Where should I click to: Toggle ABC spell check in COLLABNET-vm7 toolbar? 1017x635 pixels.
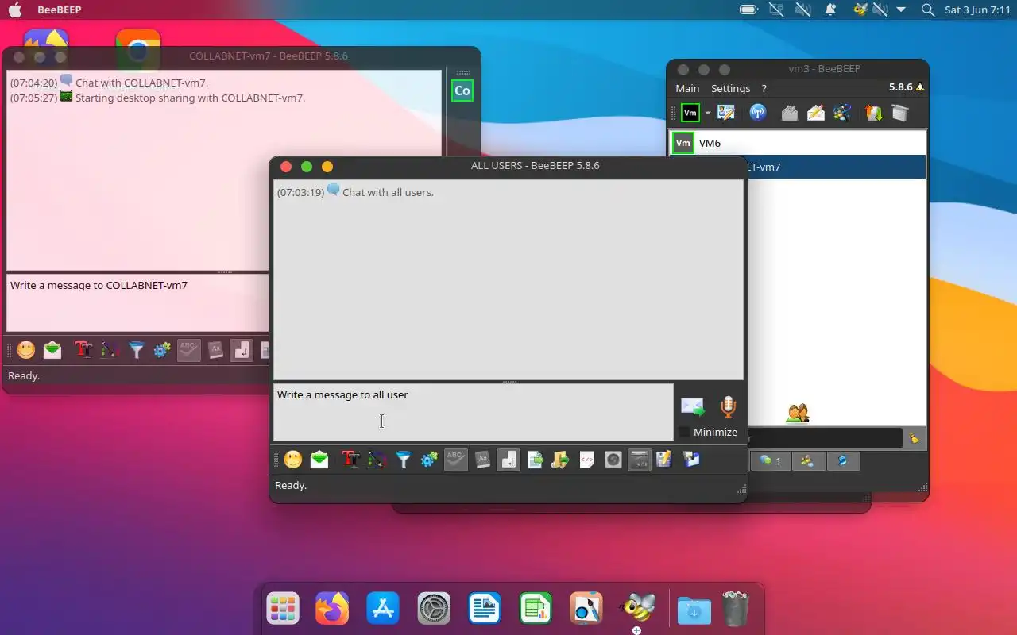(188, 350)
